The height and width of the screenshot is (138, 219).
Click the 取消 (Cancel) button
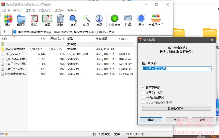177,120
